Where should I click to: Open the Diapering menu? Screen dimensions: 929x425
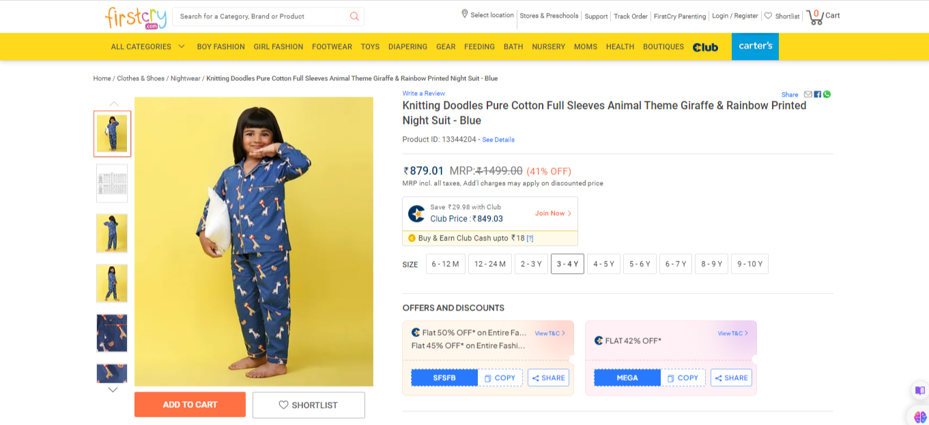coord(408,47)
